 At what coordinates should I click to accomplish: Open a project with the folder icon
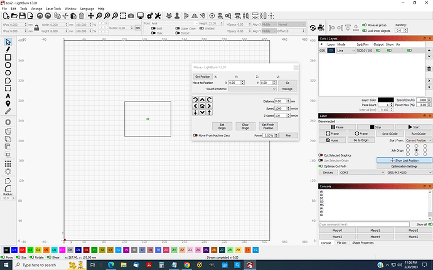pyautogui.click(x=14, y=16)
